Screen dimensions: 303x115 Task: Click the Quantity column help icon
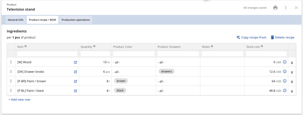point(94,46)
